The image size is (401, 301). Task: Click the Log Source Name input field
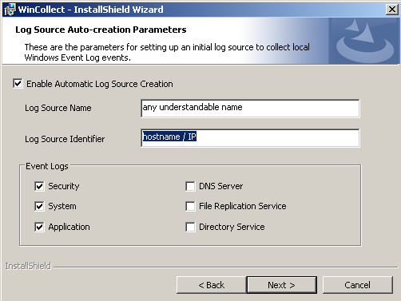[x=250, y=109]
